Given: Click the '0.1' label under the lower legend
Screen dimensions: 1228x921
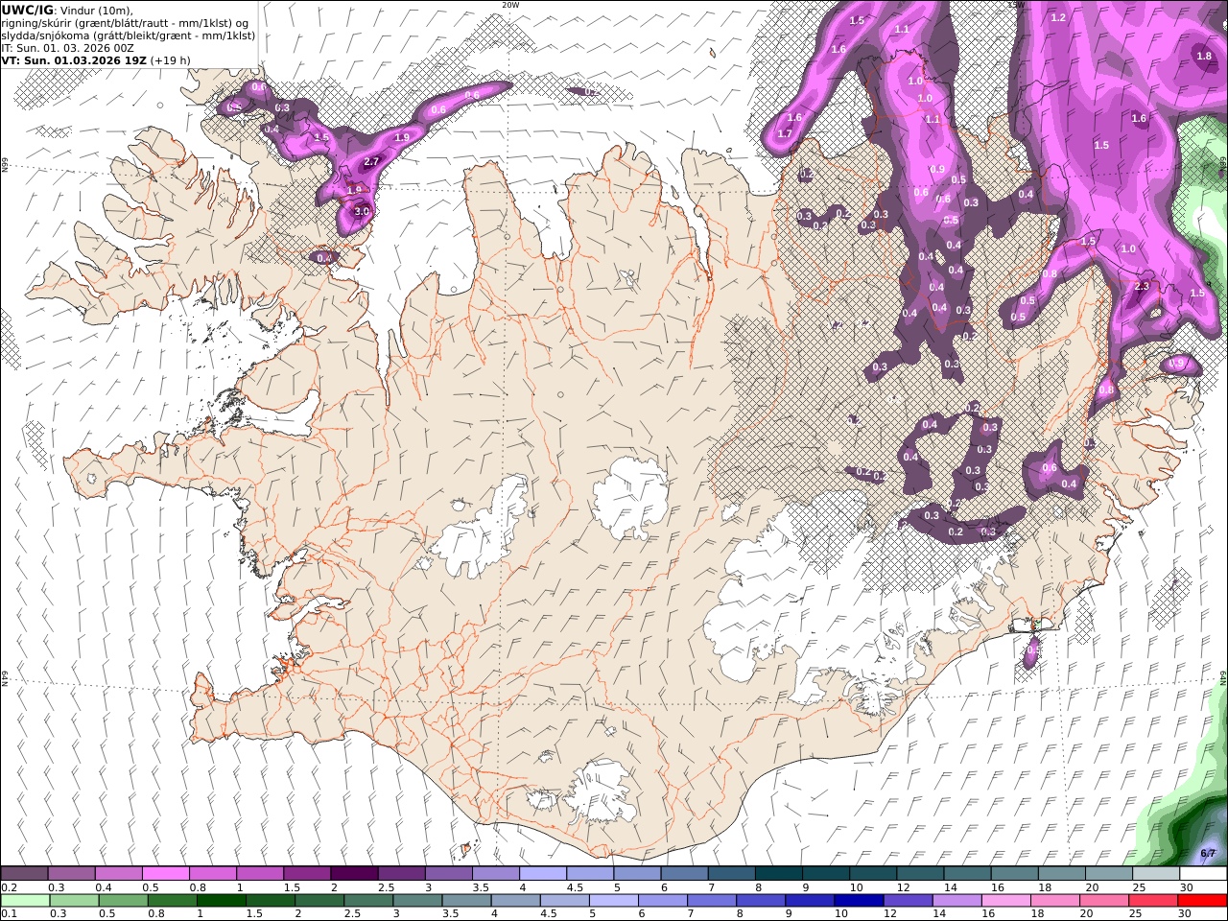Looking at the screenshot, I should coord(9,913).
